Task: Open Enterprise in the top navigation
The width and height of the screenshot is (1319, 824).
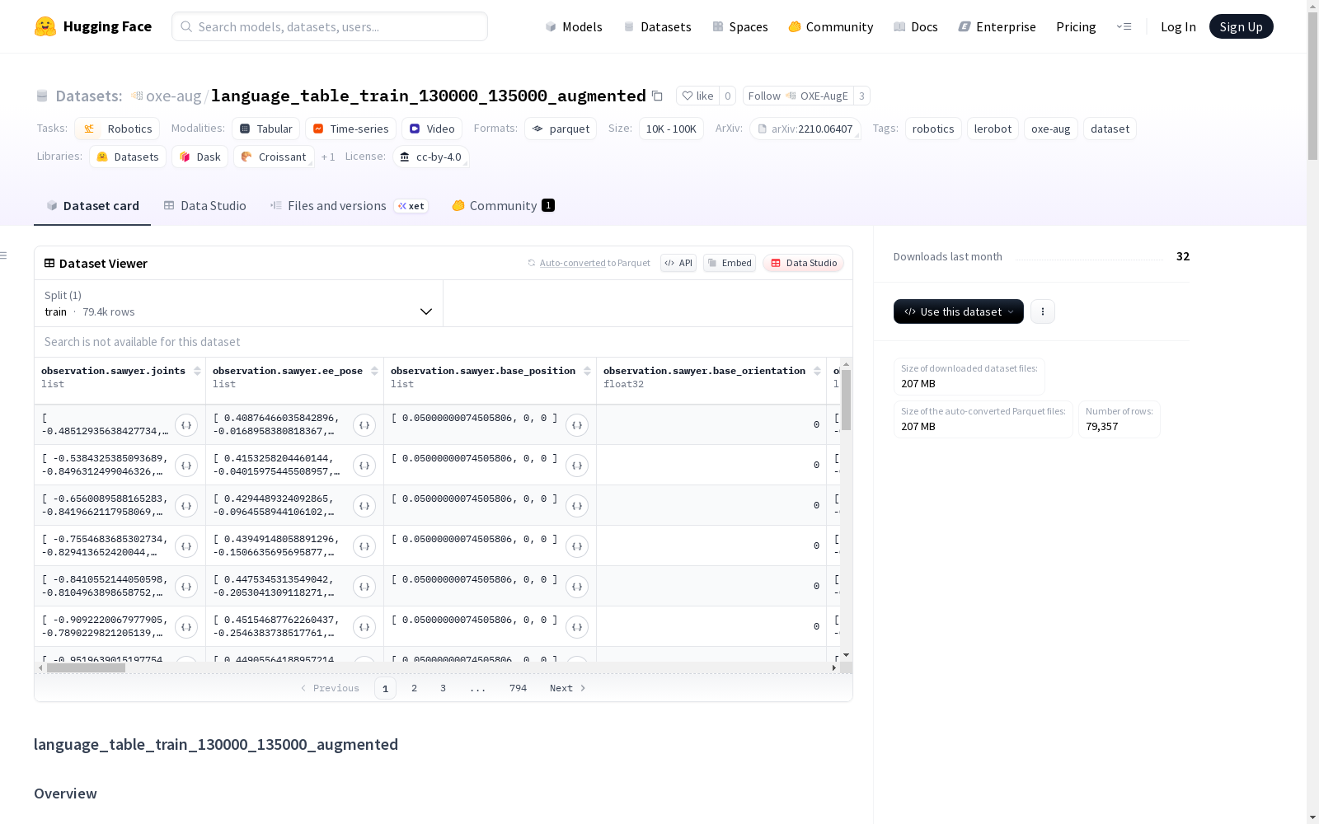Action: [x=997, y=26]
